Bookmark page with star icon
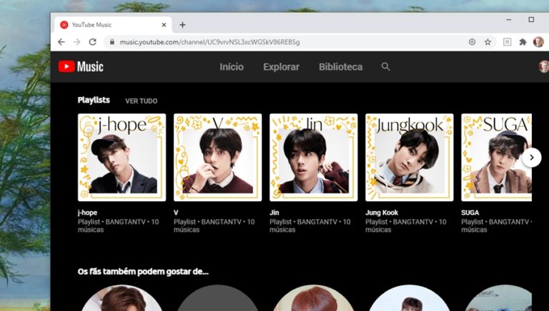 (x=488, y=42)
